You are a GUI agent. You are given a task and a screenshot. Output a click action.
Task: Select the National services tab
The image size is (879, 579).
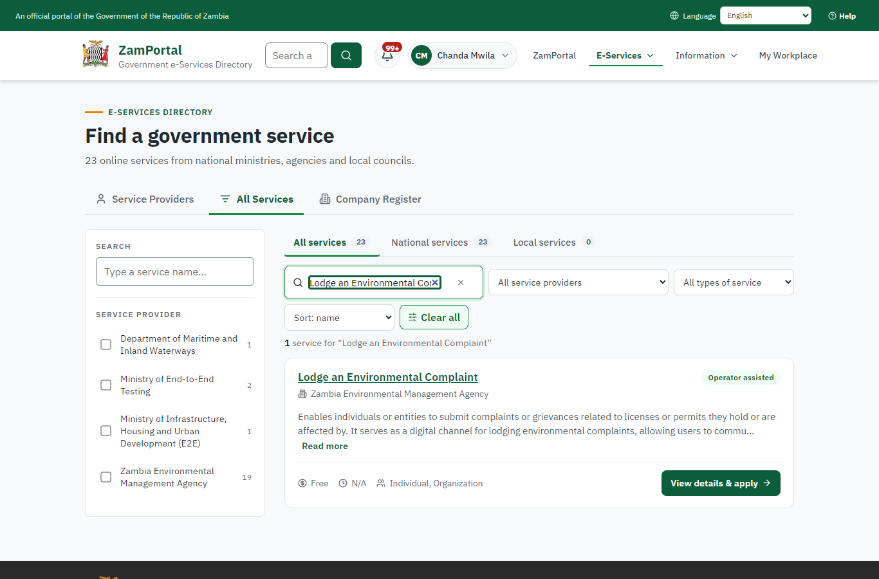[441, 243]
